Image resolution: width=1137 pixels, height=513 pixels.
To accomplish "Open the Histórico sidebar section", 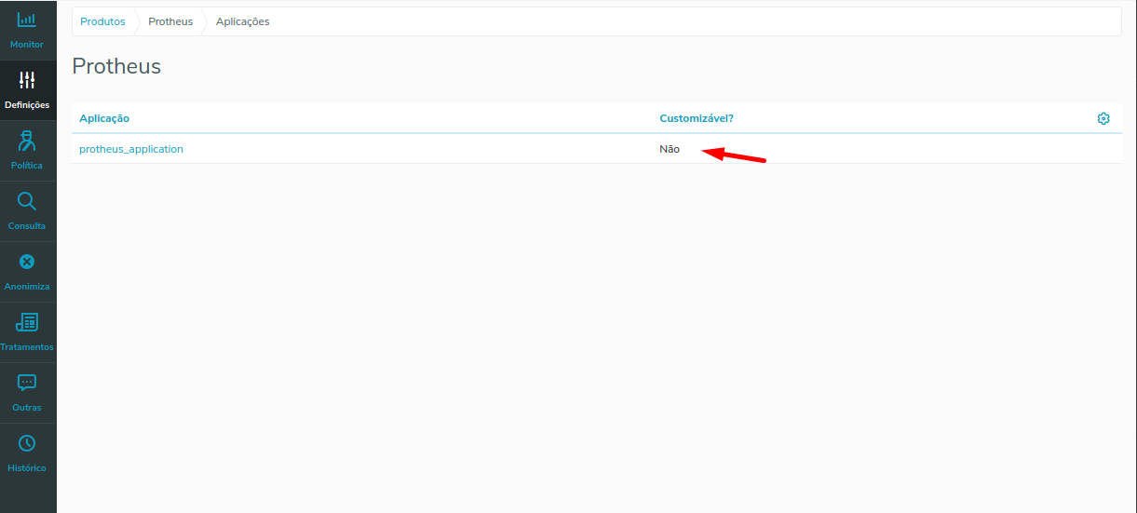I will [x=27, y=453].
